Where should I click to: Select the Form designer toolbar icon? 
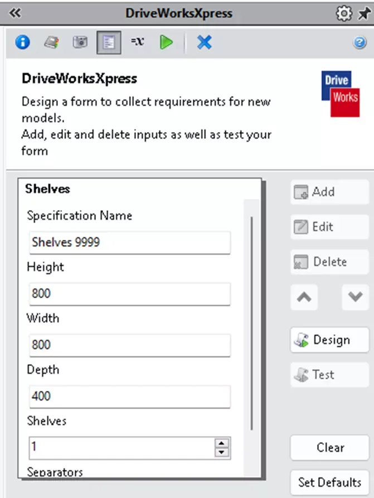click(x=109, y=42)
